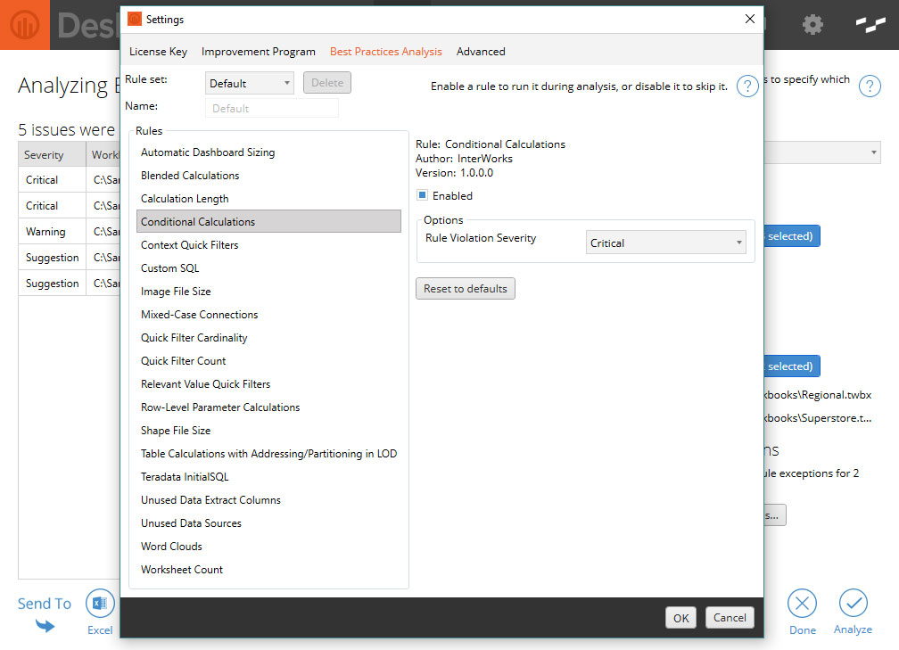The width and height of the screenshot is (899, 650).
Task: Click the help icon in Settings dialog
Action: pyautogui.click(x=747, y=86)
